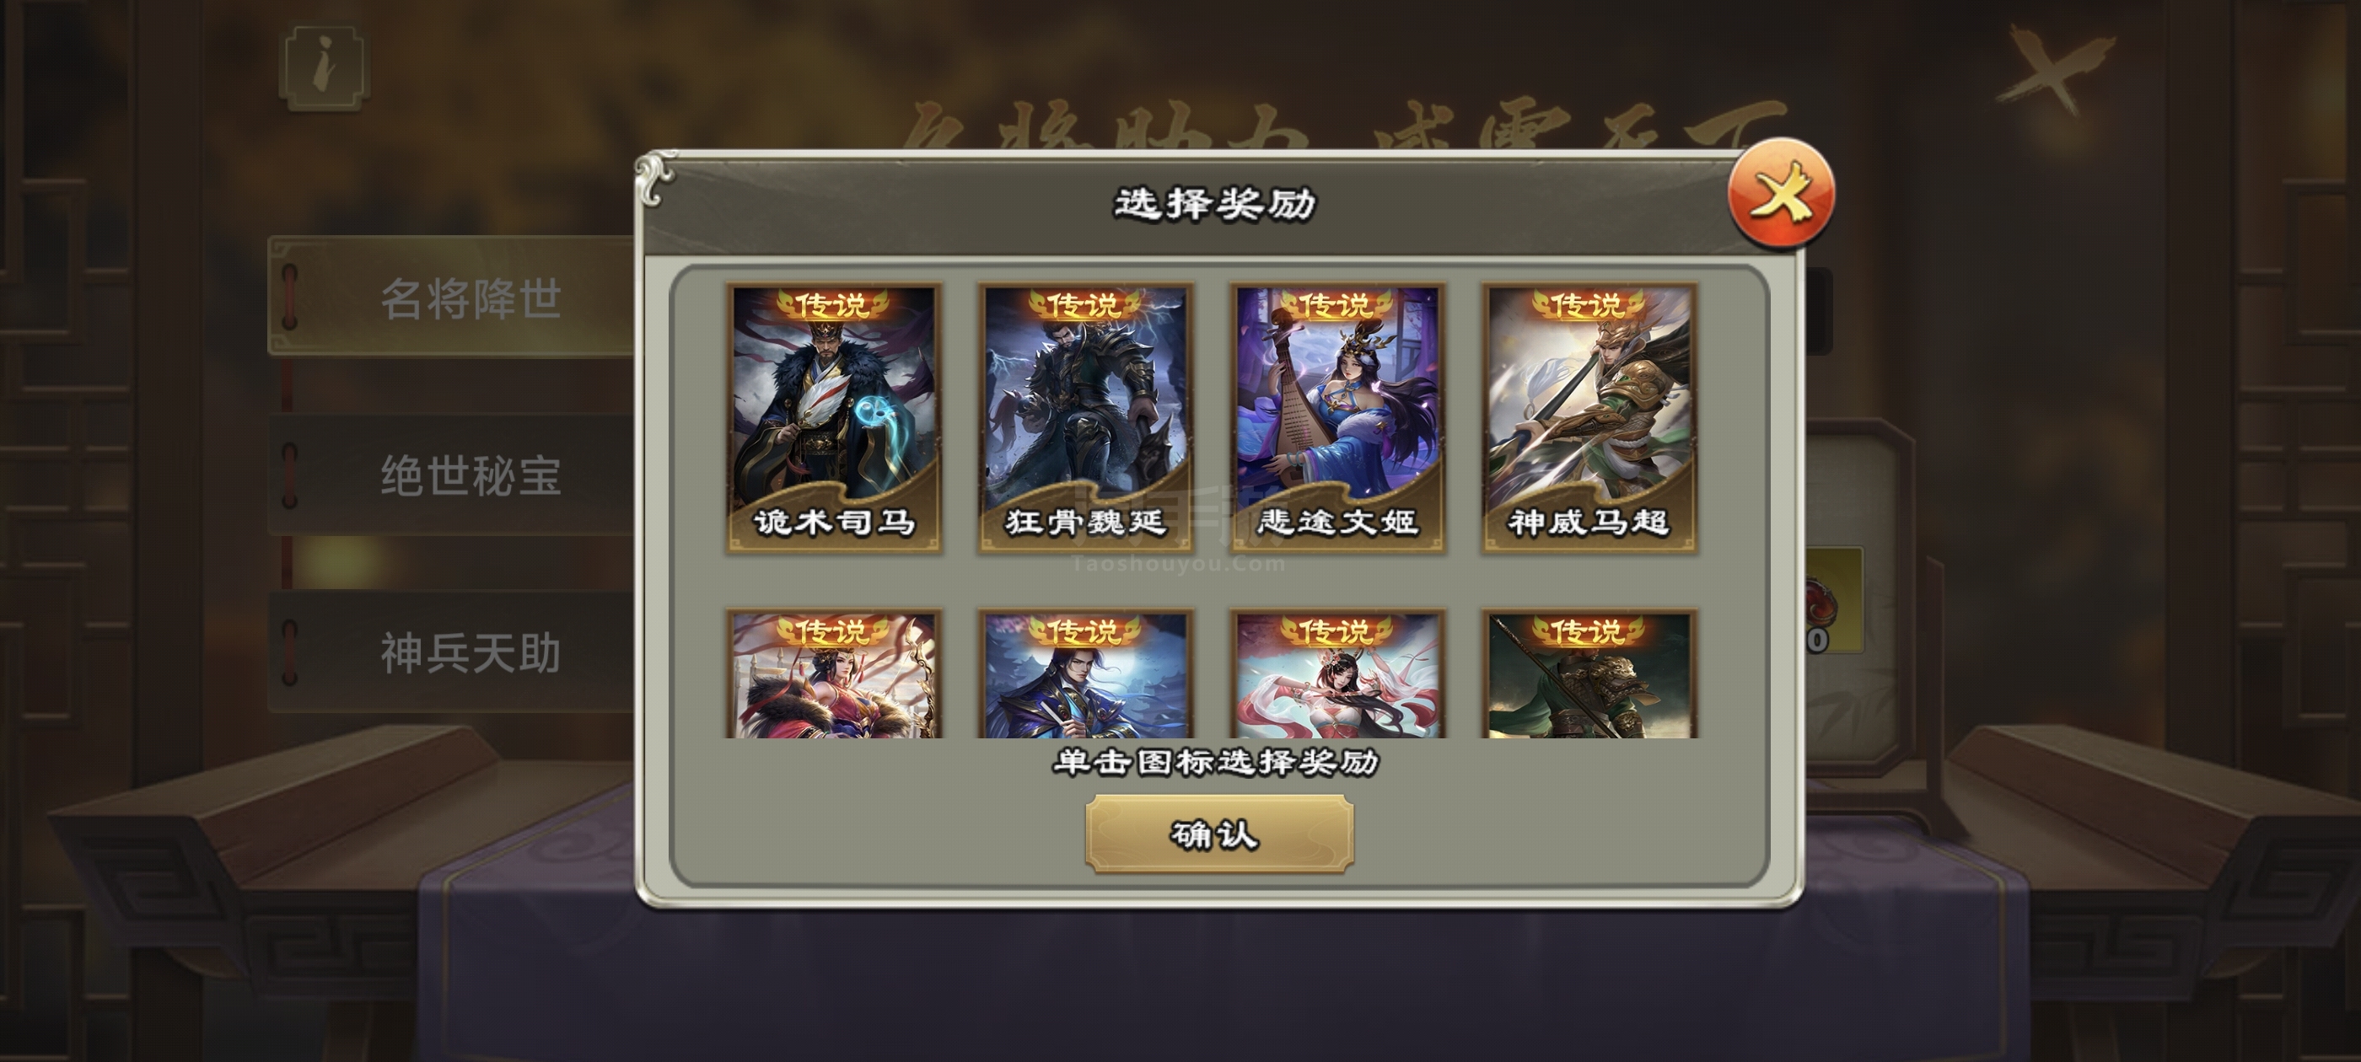The height and width of the screenshot is (1062, 2361).
Task: Confirm the reward with the 确认 button
Action: click(1219, 833)
